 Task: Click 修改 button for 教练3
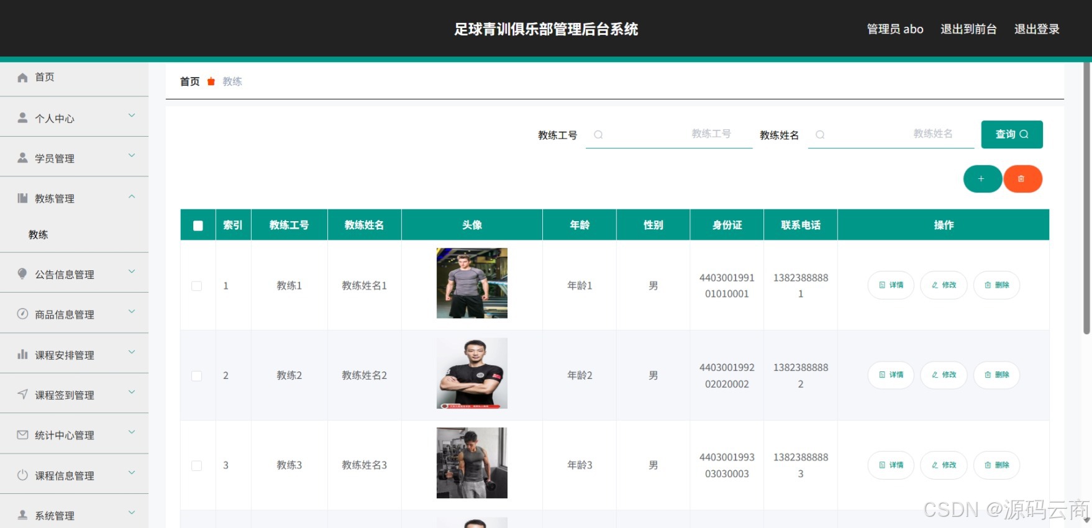(x=944, y=465)
